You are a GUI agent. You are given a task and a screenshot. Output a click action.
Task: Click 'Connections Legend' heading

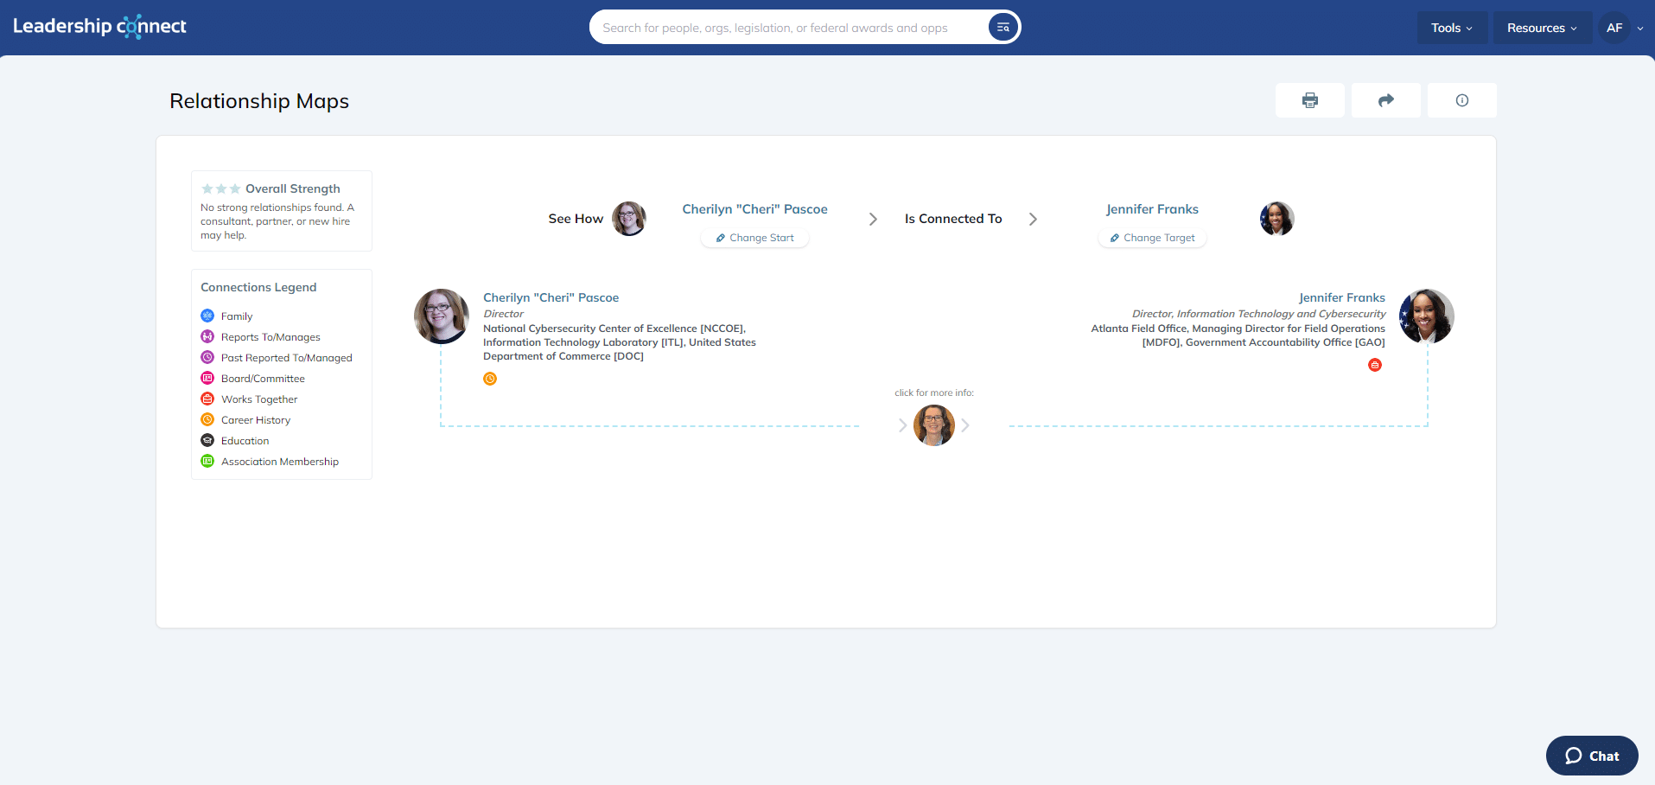258,287
